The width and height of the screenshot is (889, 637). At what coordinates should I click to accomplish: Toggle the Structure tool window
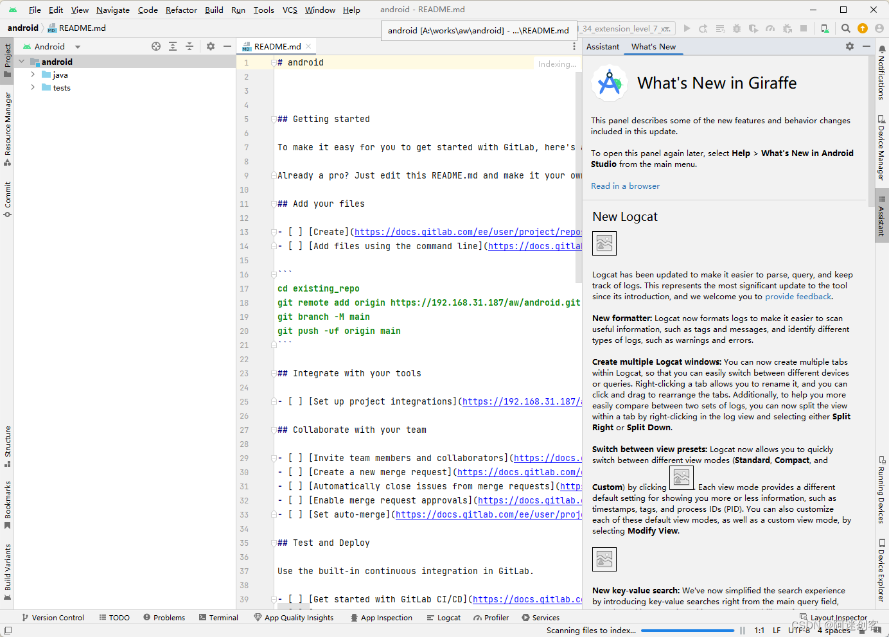[x=7, y=446]
